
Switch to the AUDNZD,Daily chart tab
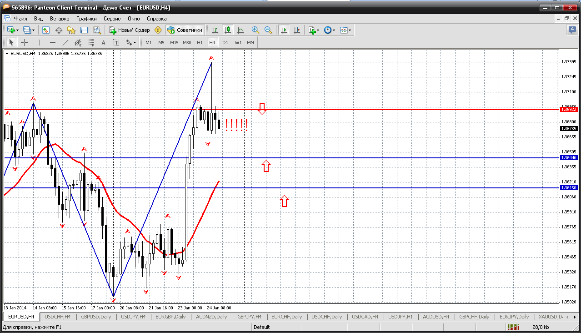click(211, 317)
